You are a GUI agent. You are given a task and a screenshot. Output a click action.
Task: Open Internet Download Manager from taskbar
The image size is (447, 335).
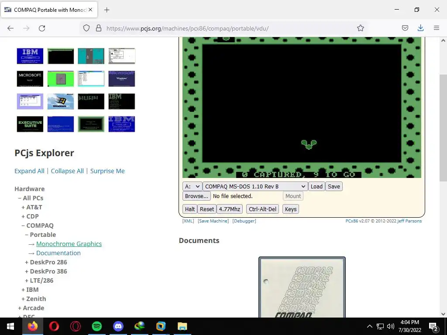coord(139,326)
